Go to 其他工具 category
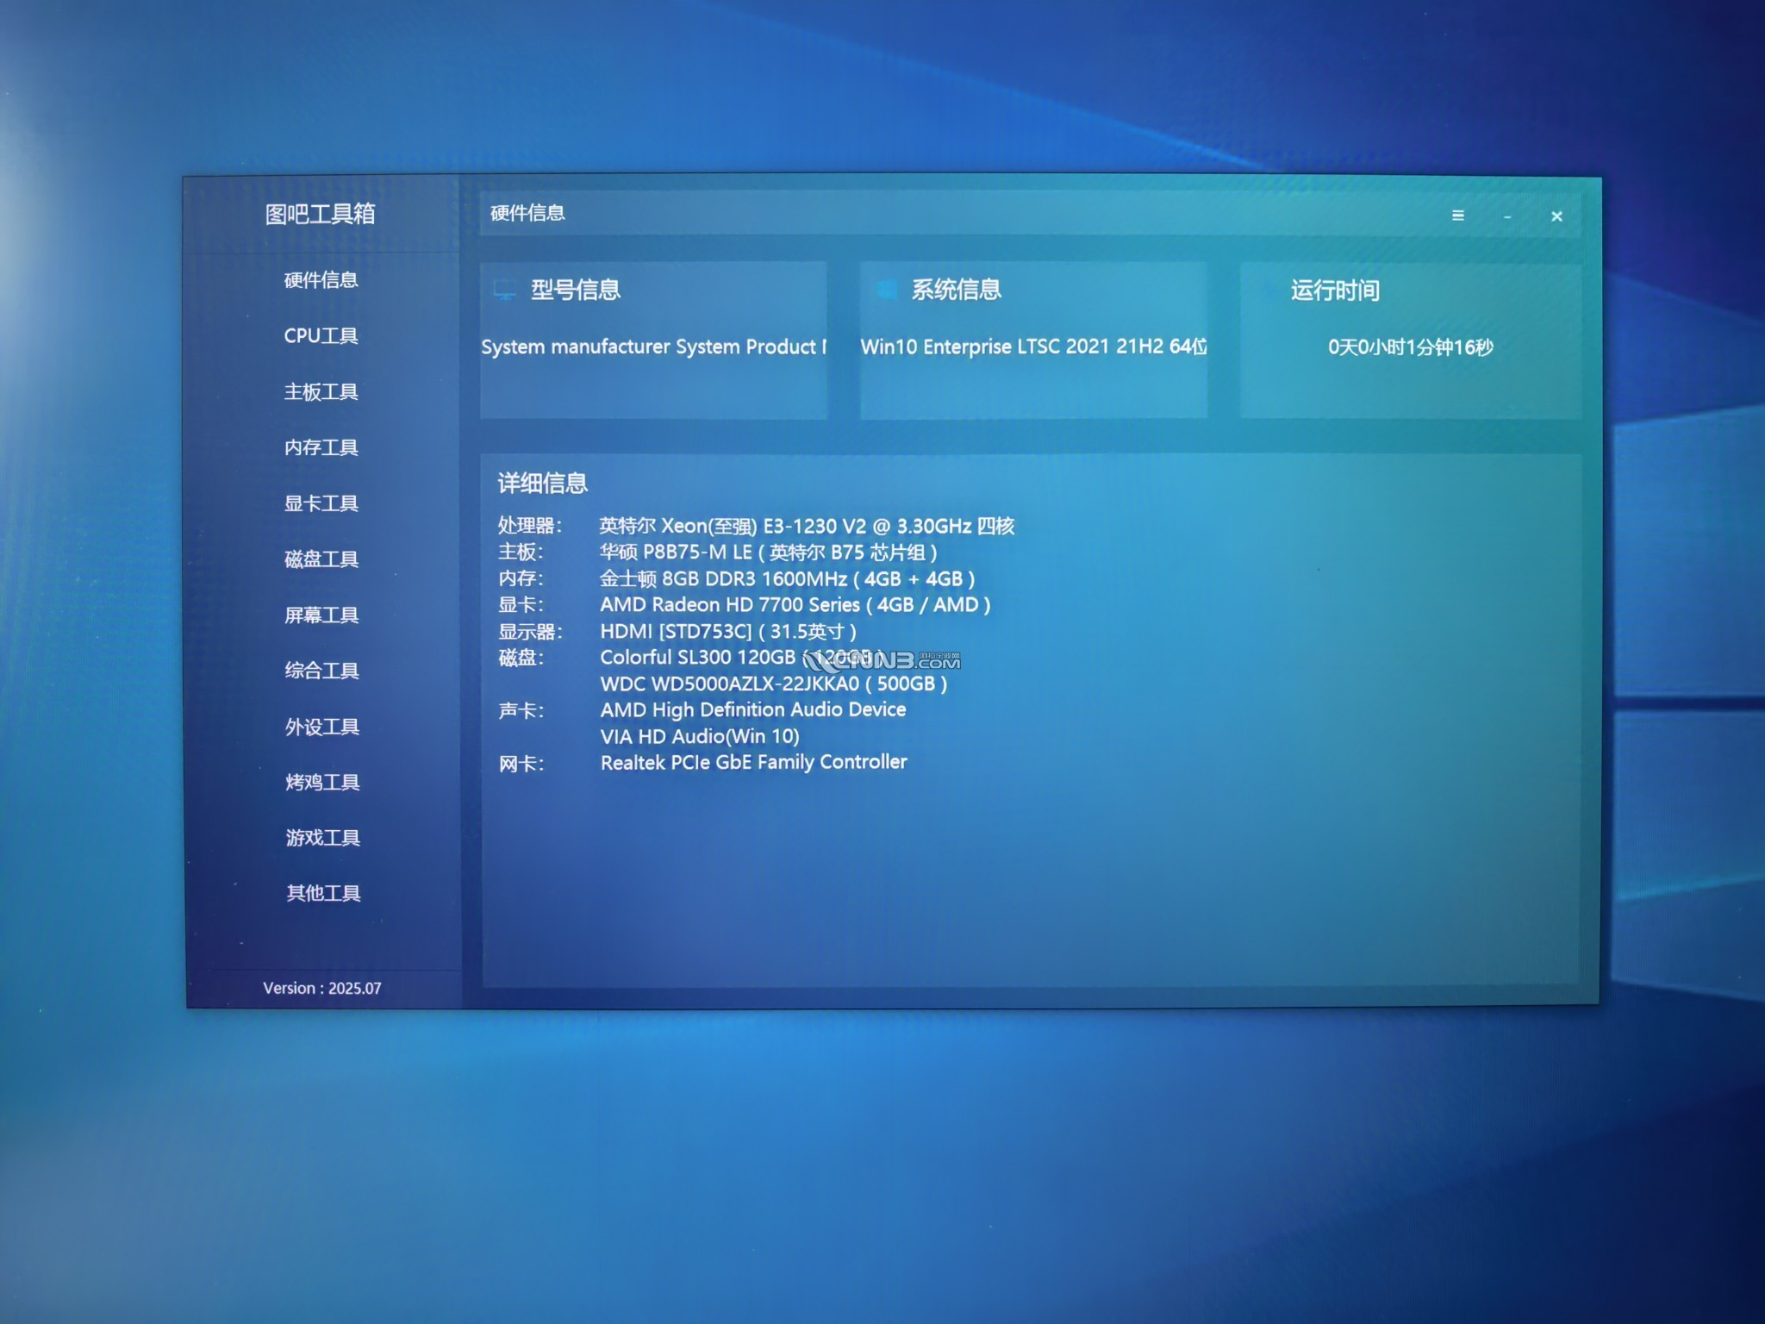The width and height of the screenshot is (1765, 1324). pyautogui.click(x=323, y=893)
